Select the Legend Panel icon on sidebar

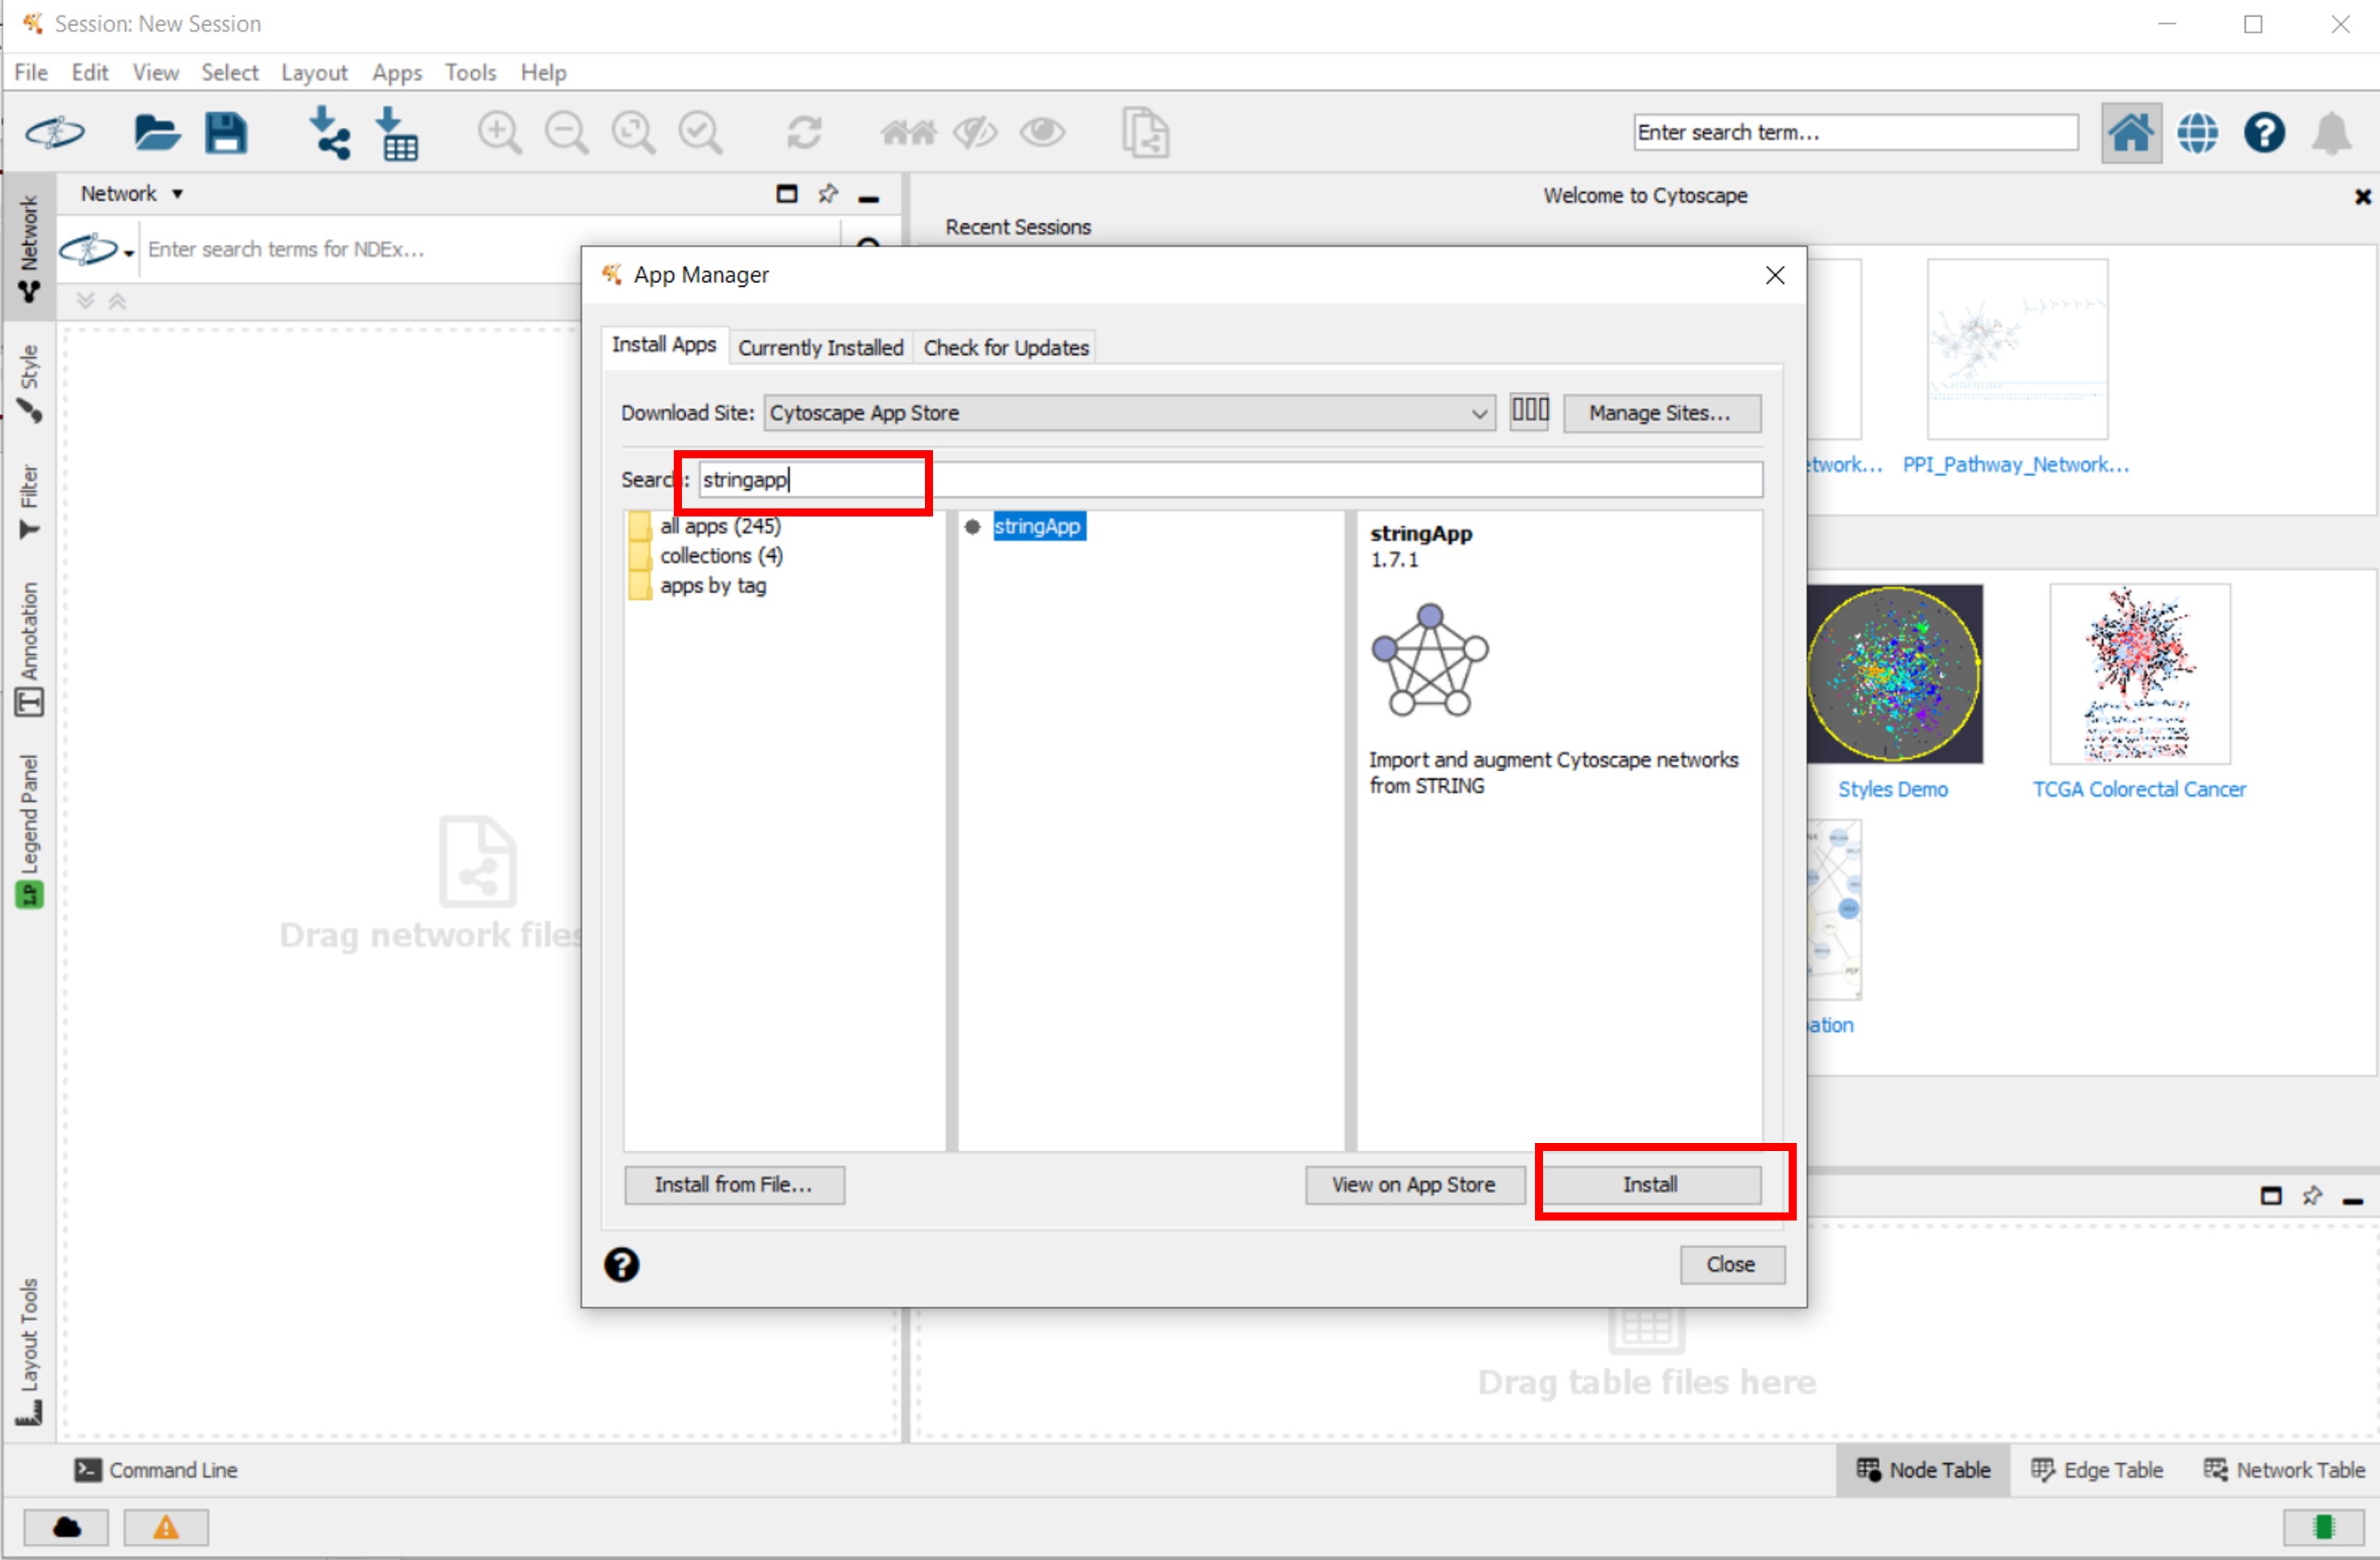point(24,896)
